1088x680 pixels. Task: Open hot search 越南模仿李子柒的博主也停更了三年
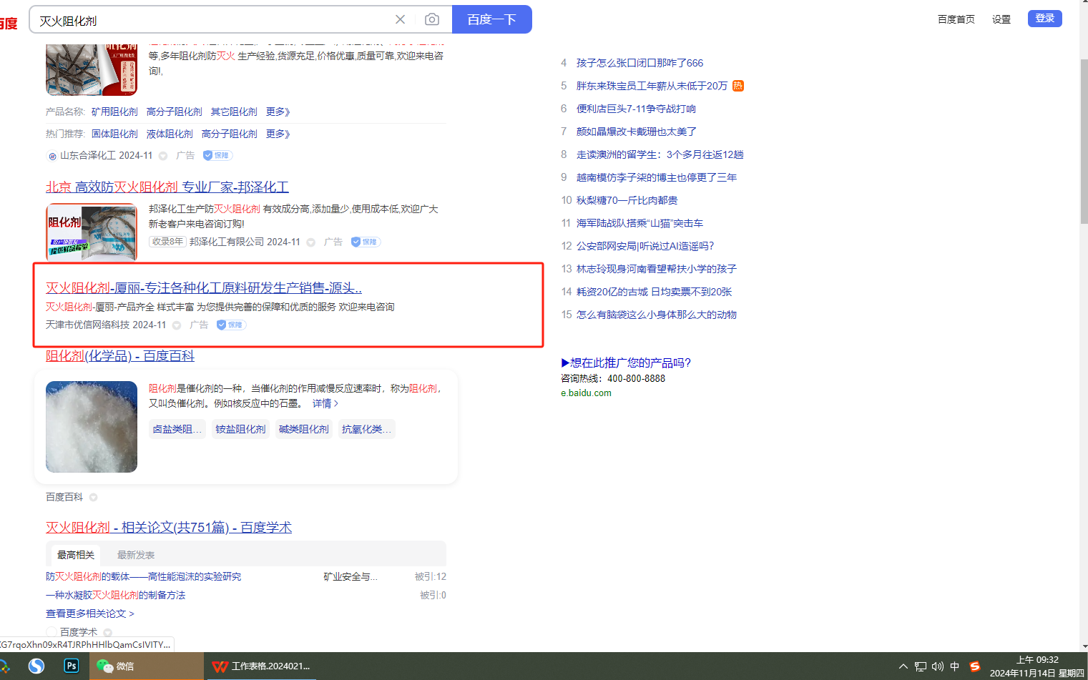click(657, 177)
